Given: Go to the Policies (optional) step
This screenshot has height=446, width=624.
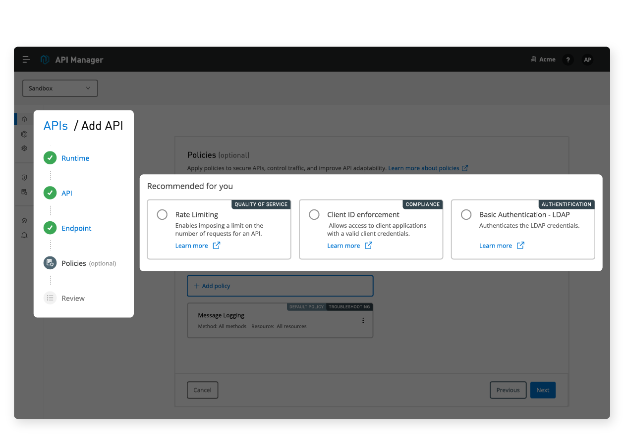Looking at the screenshot, I should click(x=89, y=263).
